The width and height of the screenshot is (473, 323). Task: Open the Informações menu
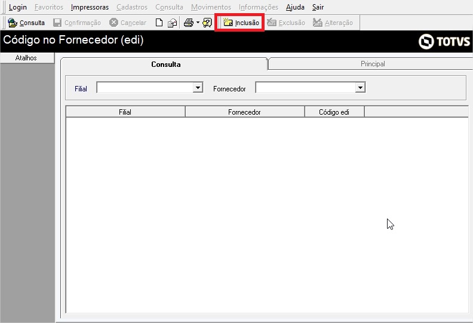coord(259,7)
